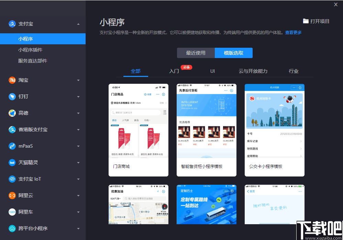Switch to 最近使用 view
The width and height of the screenshot is (343, 240).
[196, 53]
